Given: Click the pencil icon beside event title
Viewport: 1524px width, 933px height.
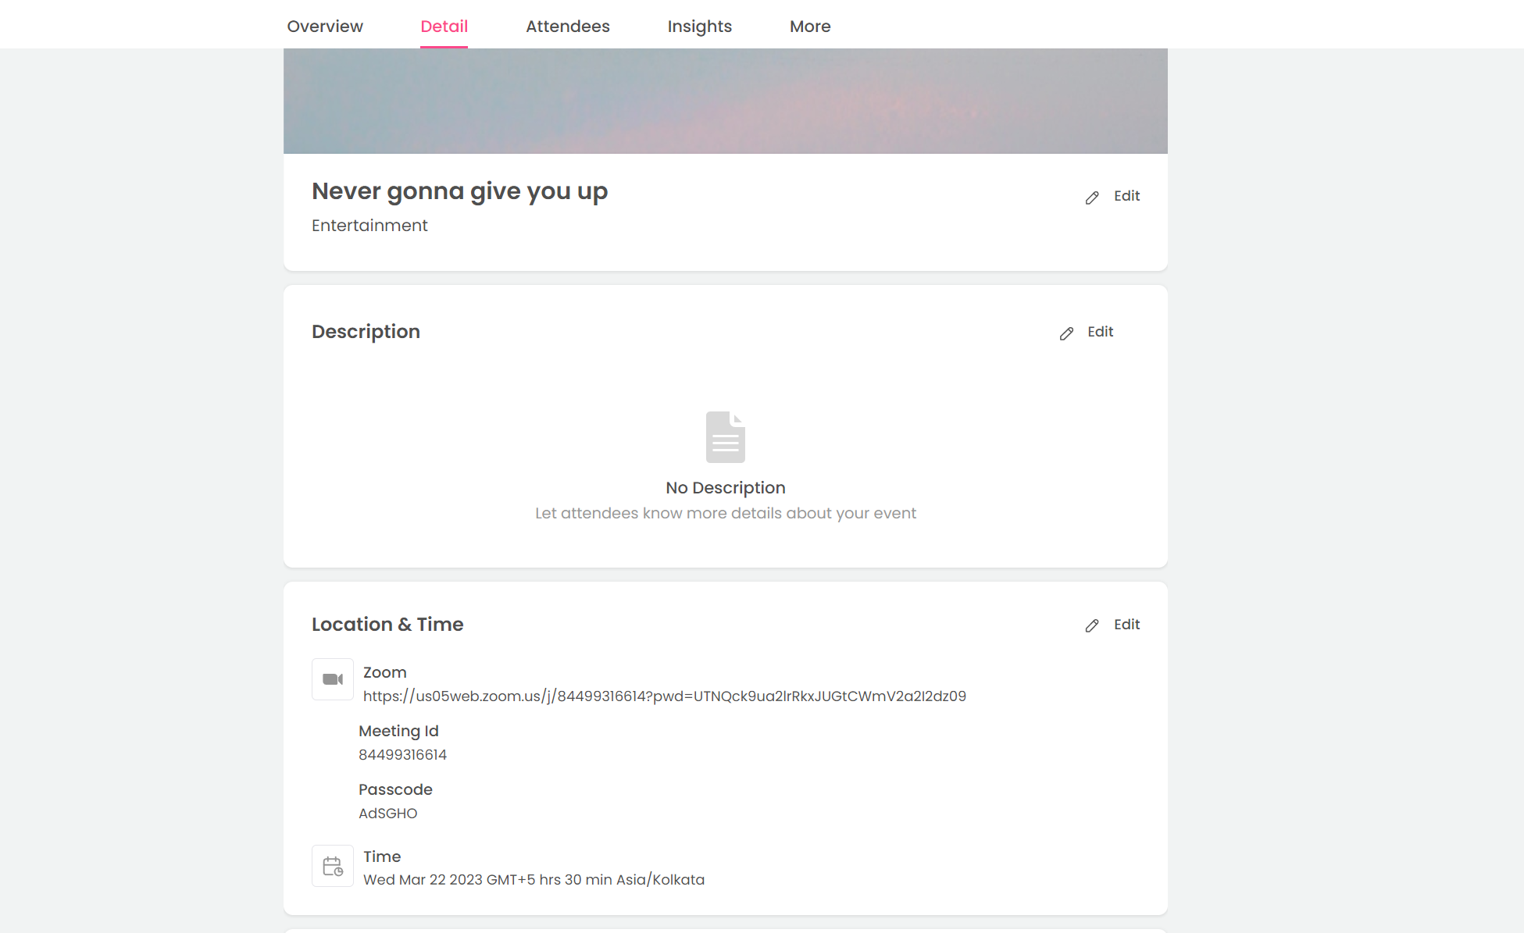Looking at the screenshot, I should coord(1092,198).
